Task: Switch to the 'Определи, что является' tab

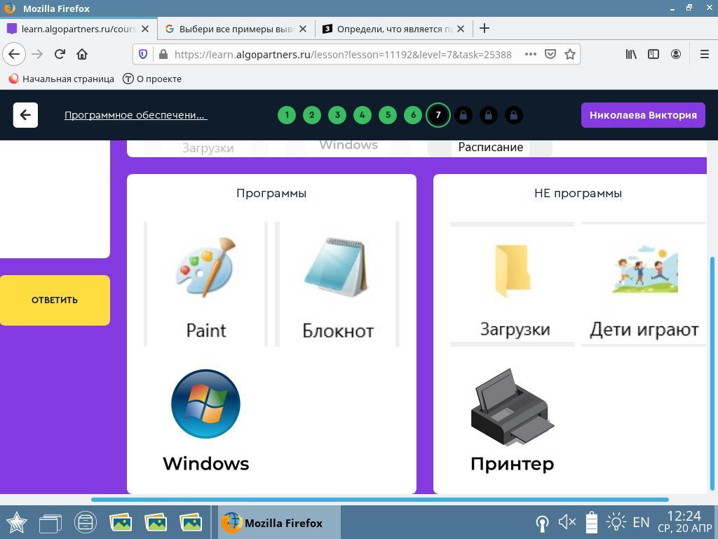Action: (x=394, y=29)
